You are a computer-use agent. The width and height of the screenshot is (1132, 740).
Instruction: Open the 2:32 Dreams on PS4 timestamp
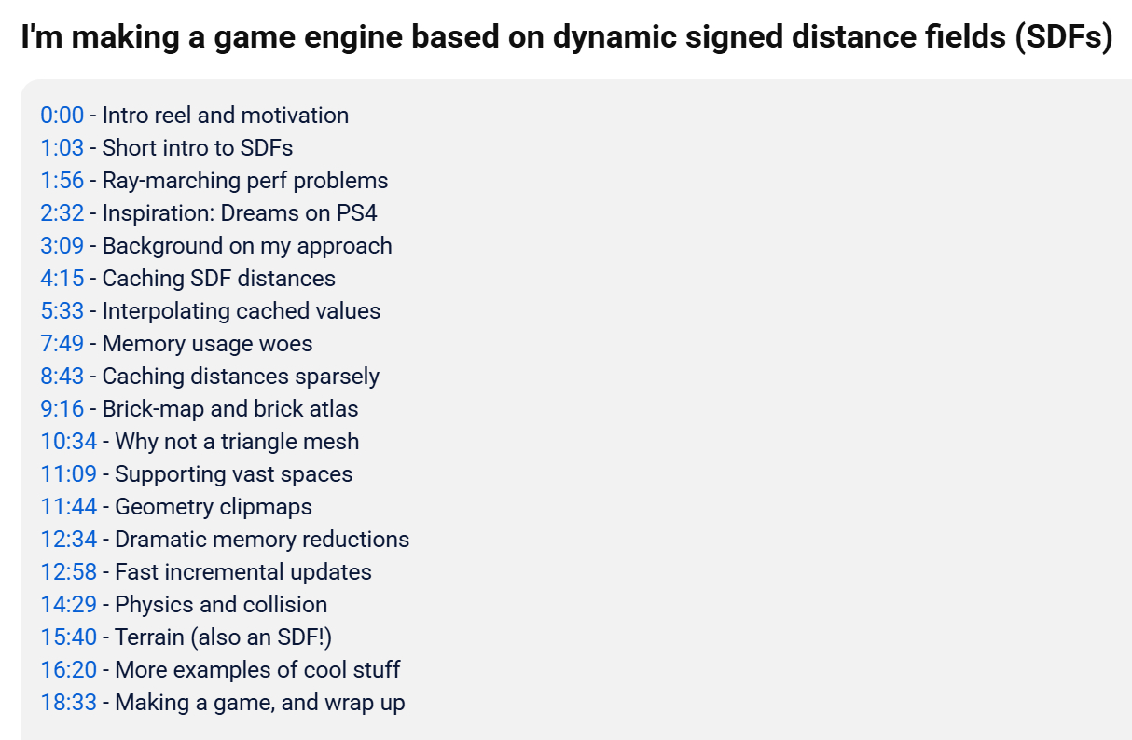[62, 213]
